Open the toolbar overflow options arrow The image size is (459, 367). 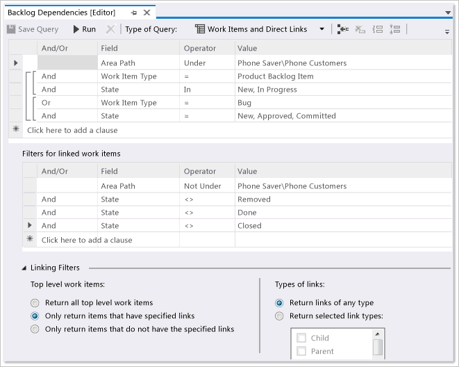(x=447, y=31)
